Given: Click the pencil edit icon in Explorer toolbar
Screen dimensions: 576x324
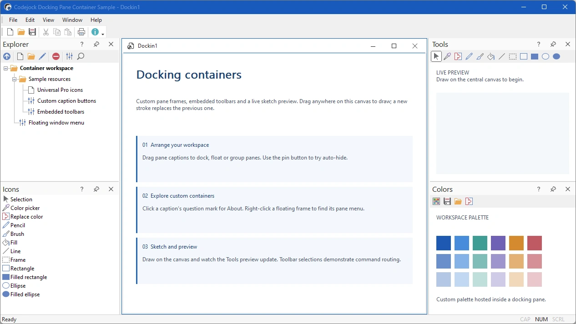Looking at the screenshot, I should tap(42, 56).
